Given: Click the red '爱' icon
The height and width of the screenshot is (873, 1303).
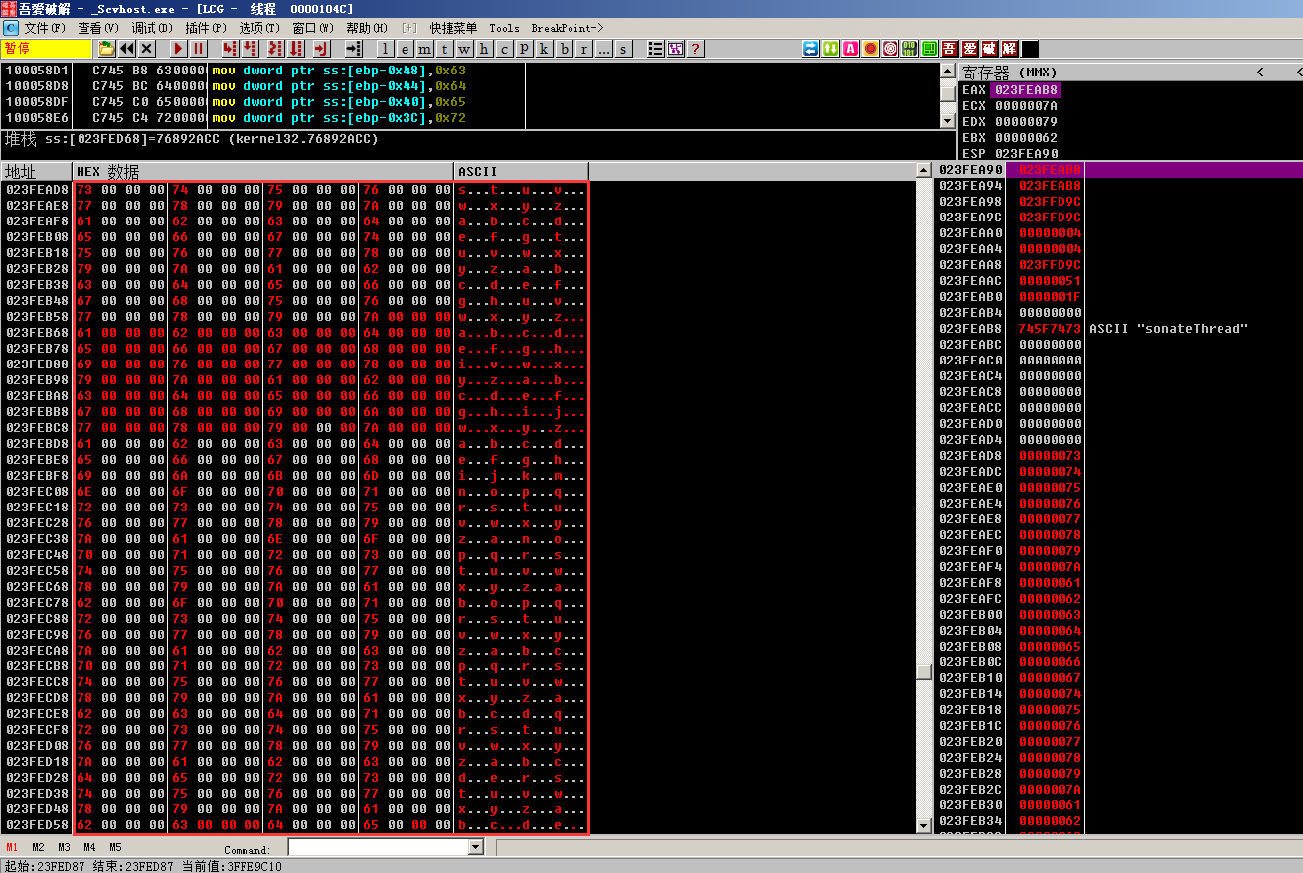Looking at the screenshot, I should (970, 49).
